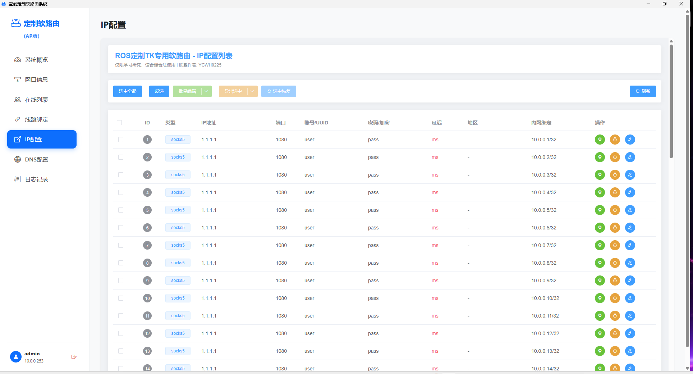Click the green pin icon for 10.0.0.10/32
This screenshot has height=374, width=693.
600,298
